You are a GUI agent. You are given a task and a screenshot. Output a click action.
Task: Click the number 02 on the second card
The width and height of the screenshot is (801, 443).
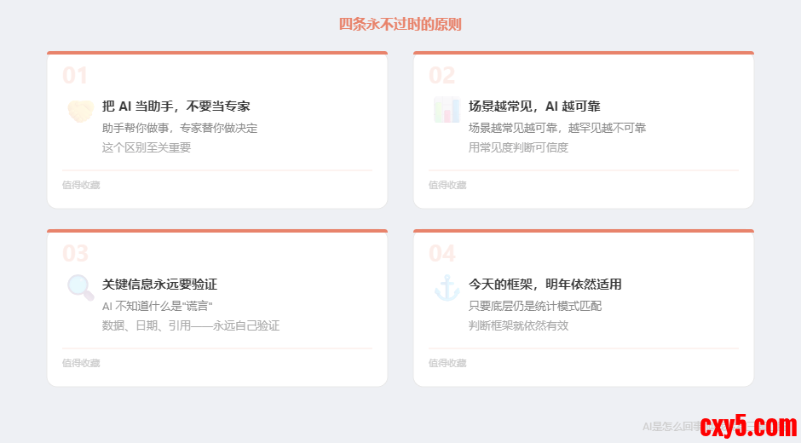[441, 76]
